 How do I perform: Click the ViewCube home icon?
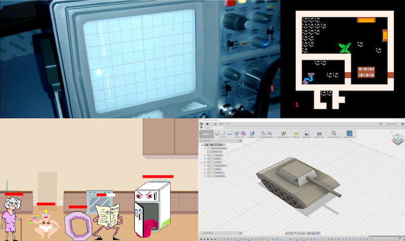[391, 132]
